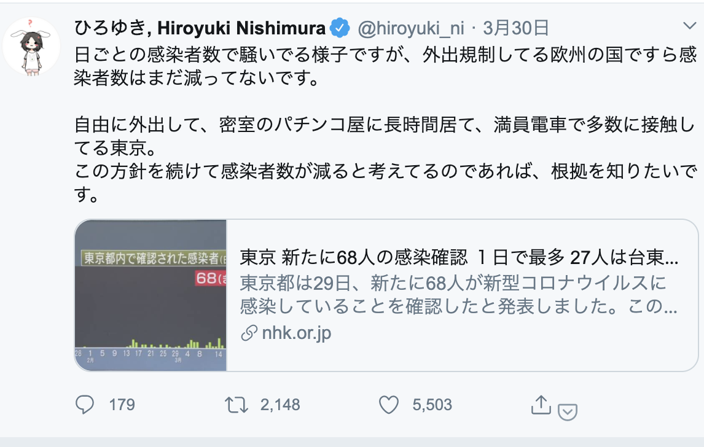This screenshot has height=447, width=704.
Task: Click the 5,503 likes count
Action: [x=432, y=405]
